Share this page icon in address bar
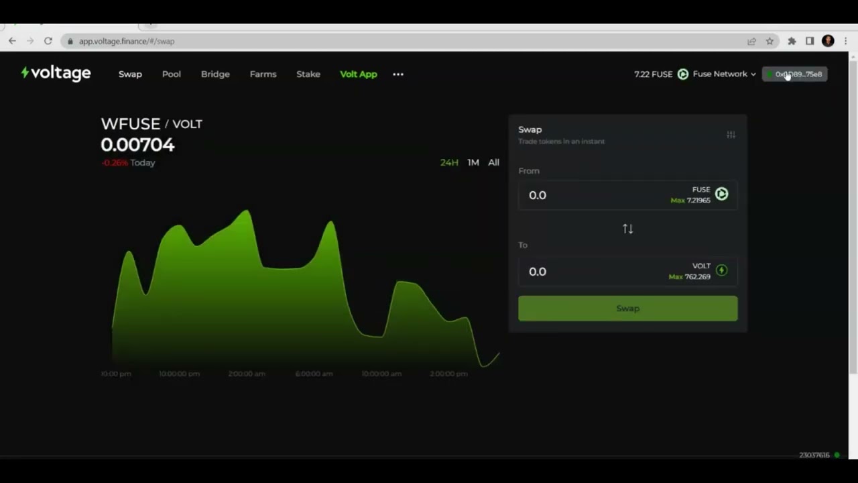Screen dimensions: 858x483 [x=751, y=41]
